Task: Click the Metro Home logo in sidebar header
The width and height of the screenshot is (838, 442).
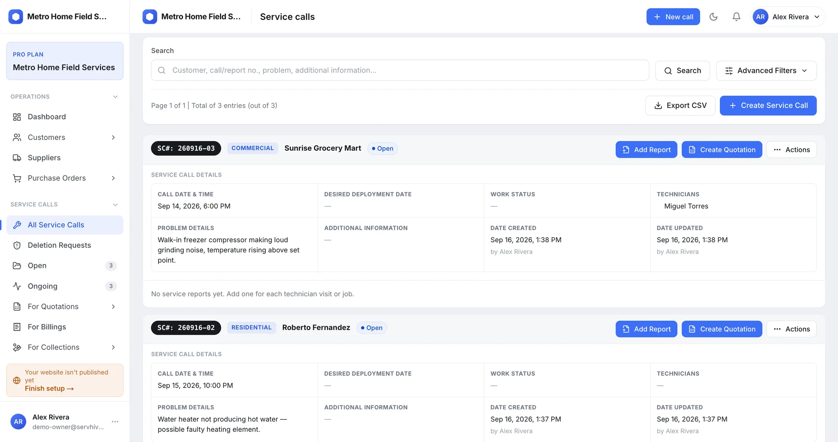Action: tap(16, 17)
